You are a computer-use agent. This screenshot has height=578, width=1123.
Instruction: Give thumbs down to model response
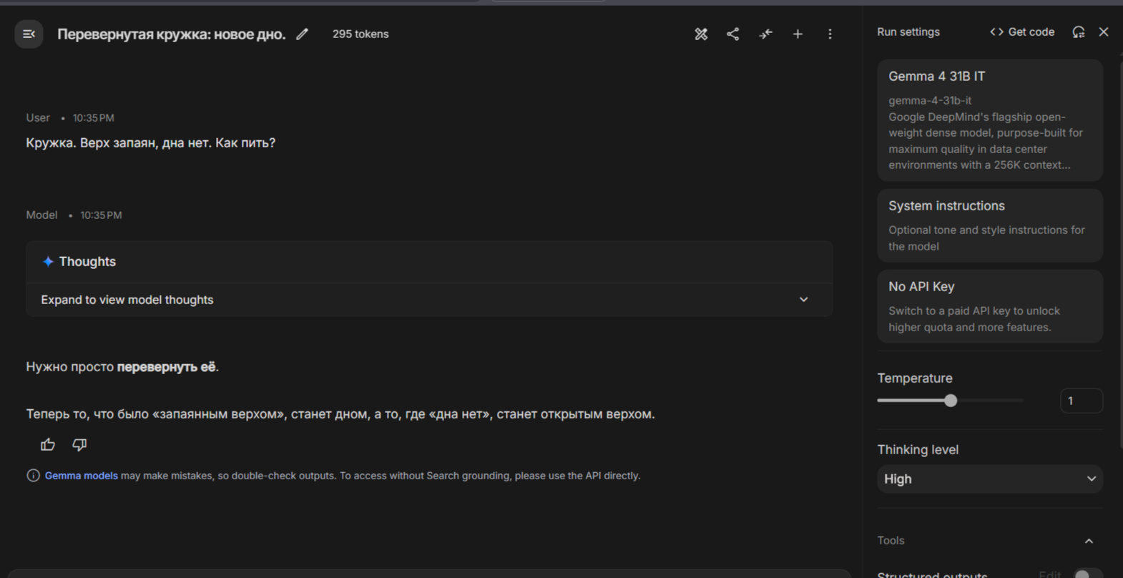pyautogui.click(x=79, y=445)
